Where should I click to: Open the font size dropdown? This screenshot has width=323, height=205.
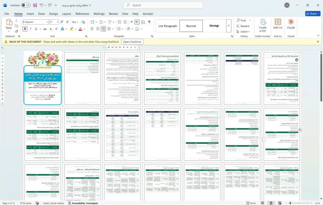[57, 22]
